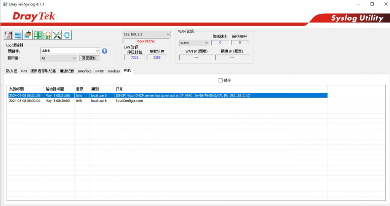390x206 pixels.
Task: Select the SaveConfiguration log row
Action: coord(168,101)
